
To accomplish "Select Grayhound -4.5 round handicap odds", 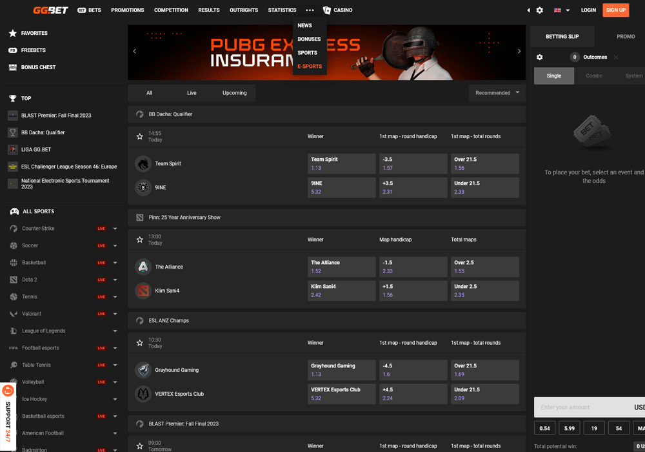I will (413, 370).
